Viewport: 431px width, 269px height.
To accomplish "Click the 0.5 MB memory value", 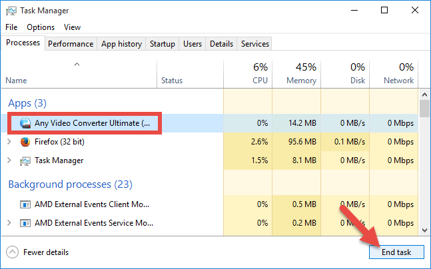I will 304,204.
